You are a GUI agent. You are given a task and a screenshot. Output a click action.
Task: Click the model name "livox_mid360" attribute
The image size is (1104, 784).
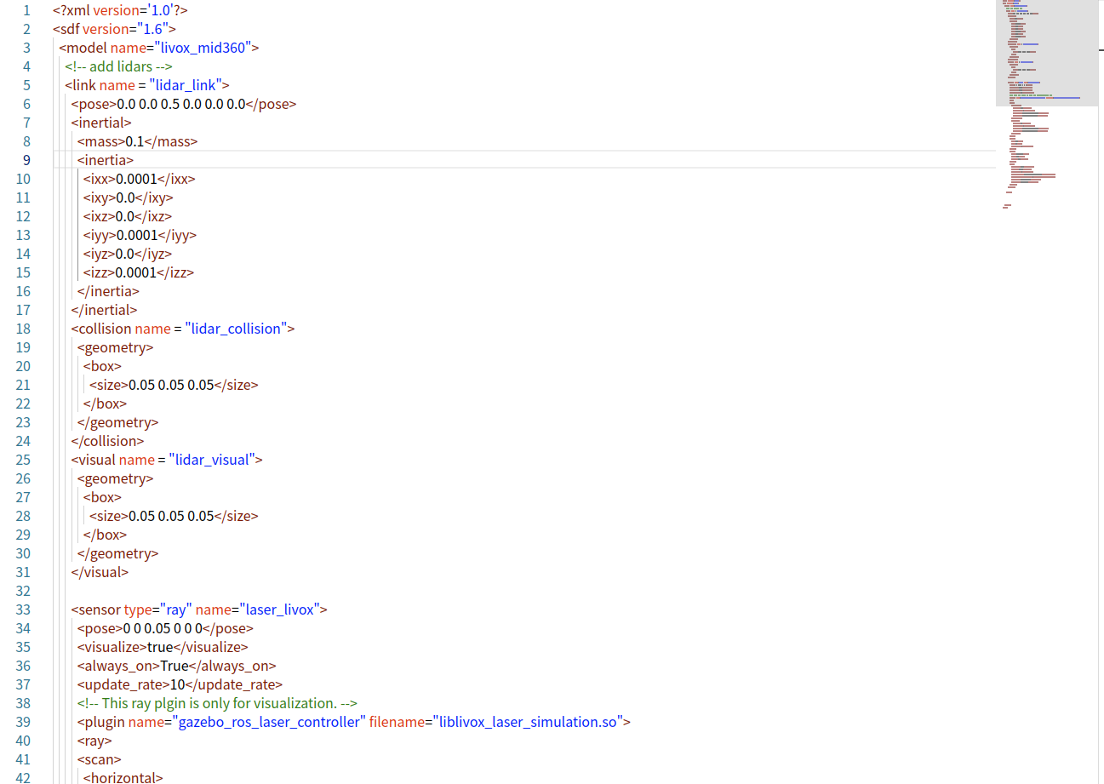[204, 47]
